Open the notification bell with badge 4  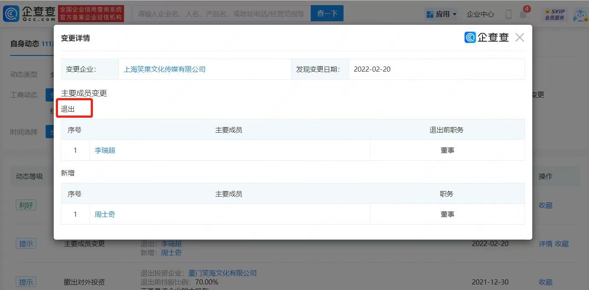coord(523,14)
